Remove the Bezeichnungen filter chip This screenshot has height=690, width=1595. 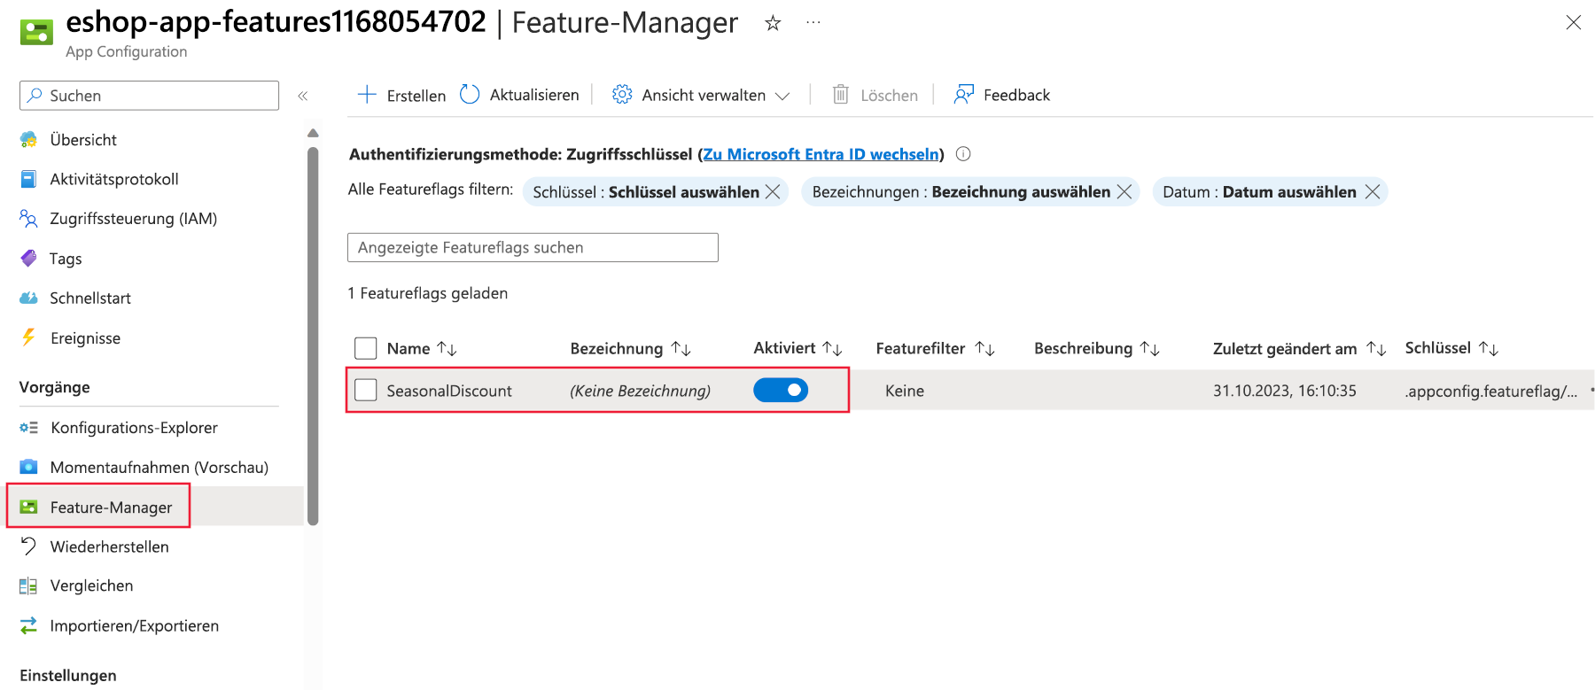coord(1124,192)
